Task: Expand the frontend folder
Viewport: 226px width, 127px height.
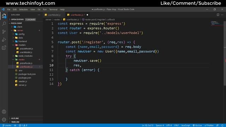Action: click(x=25, y=41)
